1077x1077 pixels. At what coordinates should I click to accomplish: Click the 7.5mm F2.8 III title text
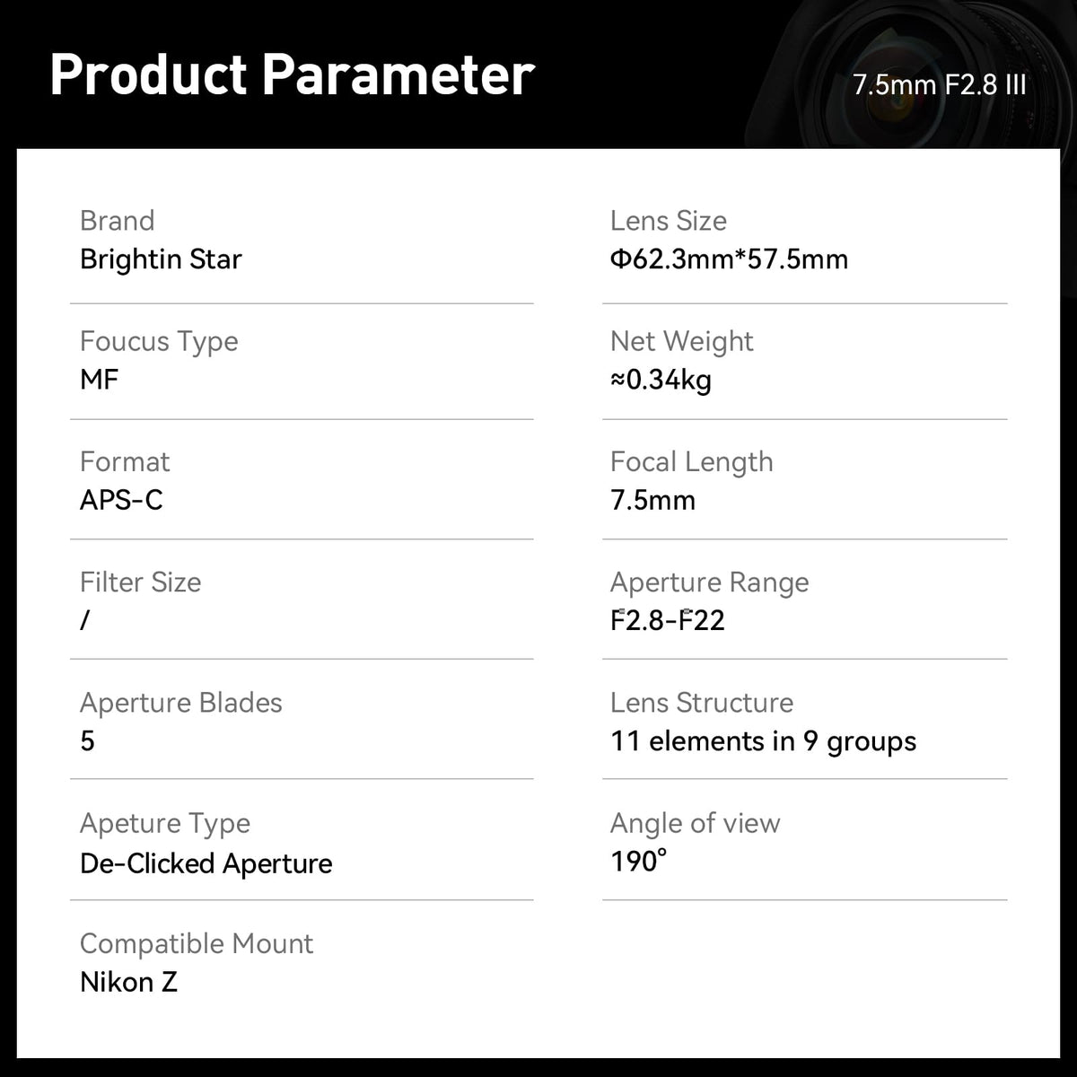click(x=939, y=85)
